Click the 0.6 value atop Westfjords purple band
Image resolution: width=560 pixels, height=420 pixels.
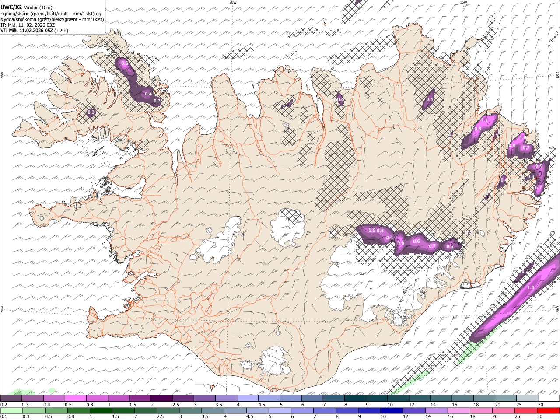(125, 63)
